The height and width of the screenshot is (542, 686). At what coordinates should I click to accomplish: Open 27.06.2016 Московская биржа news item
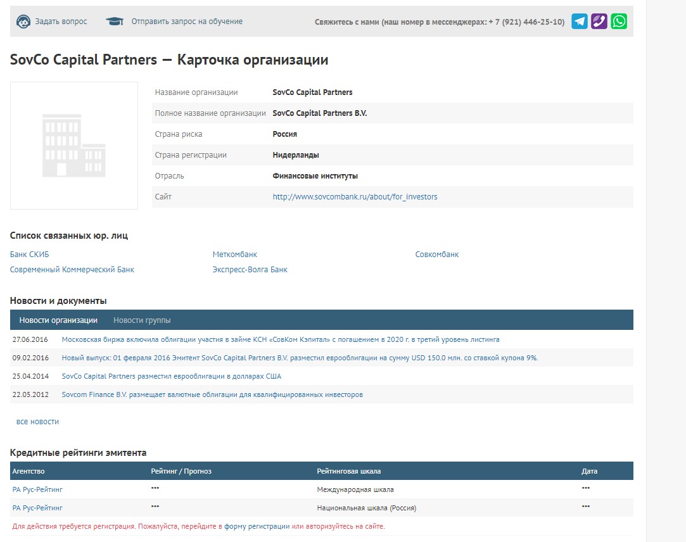point(281,339)
